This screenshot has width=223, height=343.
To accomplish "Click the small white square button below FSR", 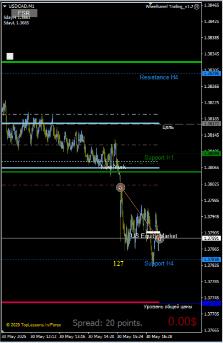I will click(10, 57).
